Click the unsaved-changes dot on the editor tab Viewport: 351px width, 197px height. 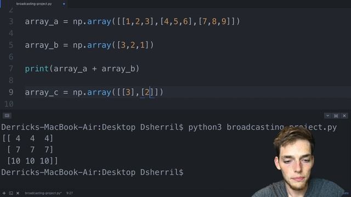click(x=64, y=4)
